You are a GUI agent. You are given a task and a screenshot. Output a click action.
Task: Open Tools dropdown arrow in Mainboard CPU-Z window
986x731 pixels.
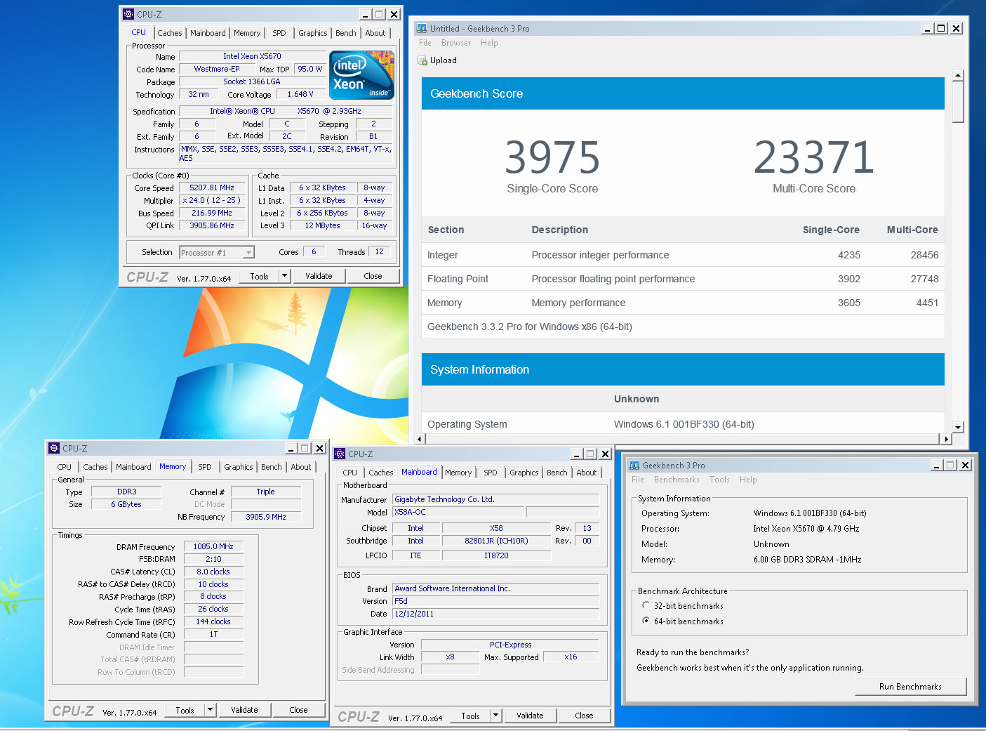495,716
